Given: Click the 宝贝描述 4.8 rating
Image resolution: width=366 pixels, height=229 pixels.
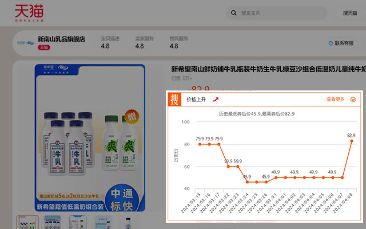Looking at the screenshot, I should click(110, 42).
